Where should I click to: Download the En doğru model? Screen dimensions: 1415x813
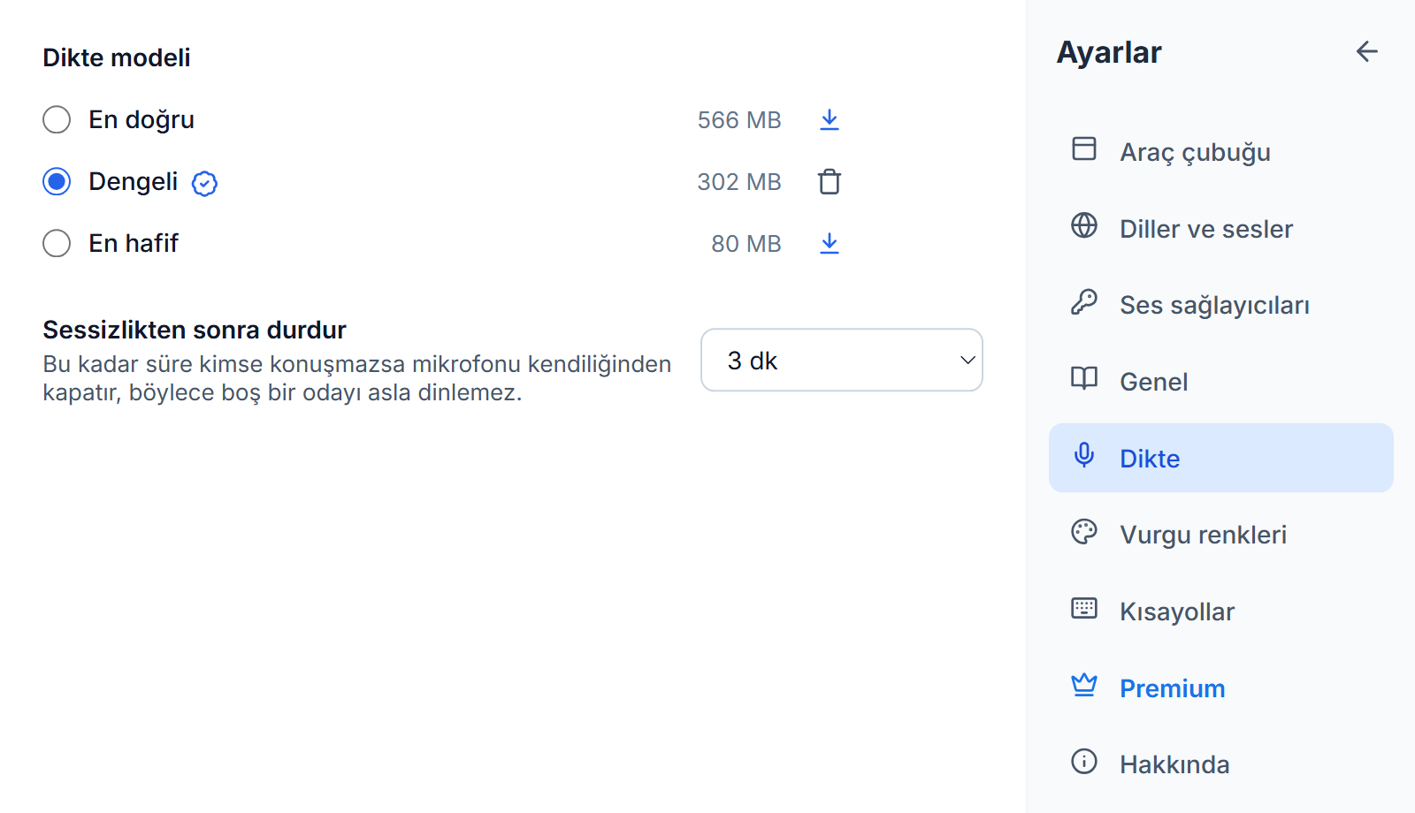click(829, 119)
